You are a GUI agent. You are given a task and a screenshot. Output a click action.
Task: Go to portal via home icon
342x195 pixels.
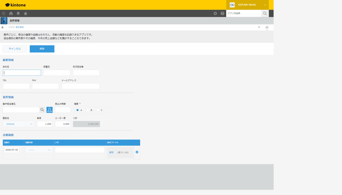(11, 14)
